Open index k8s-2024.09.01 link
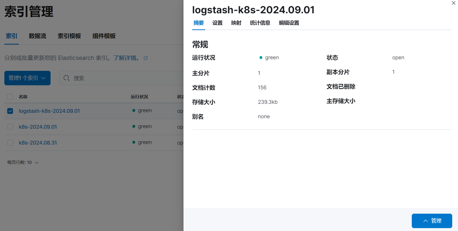This screenshot has width=458, height=231. tap(38, 127)
